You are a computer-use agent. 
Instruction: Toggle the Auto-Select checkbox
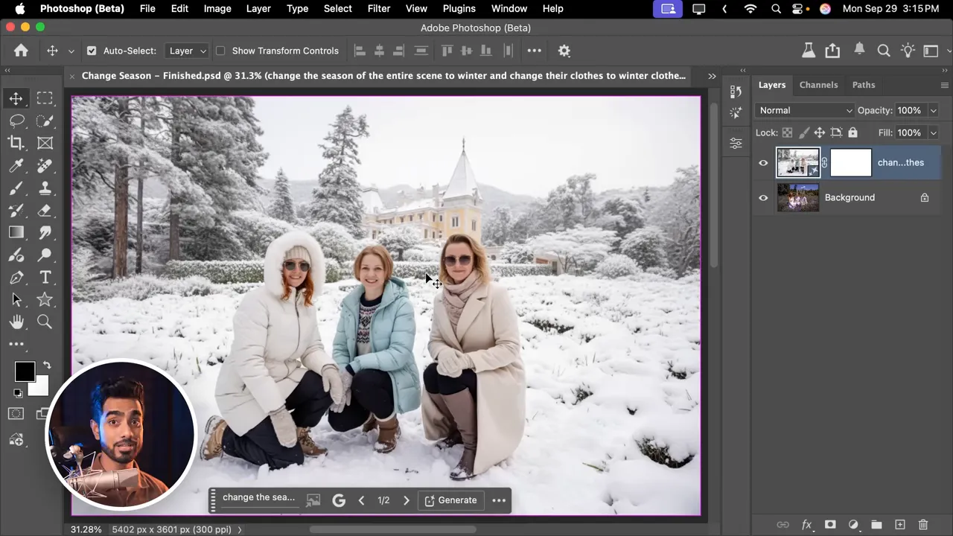click(x=92, y=51)
